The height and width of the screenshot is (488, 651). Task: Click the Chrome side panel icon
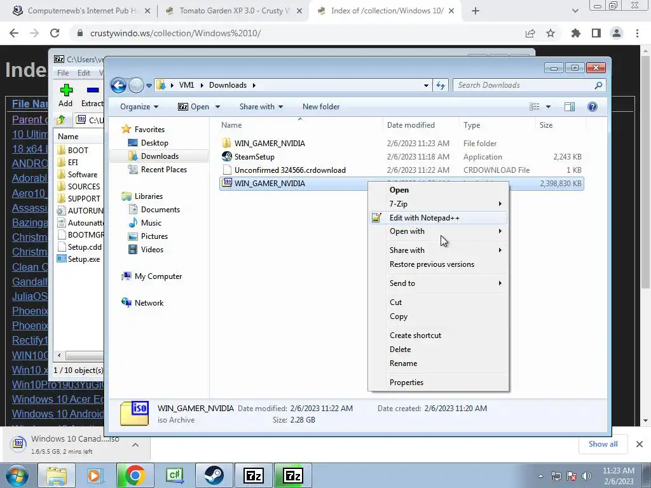pos(596,33)
